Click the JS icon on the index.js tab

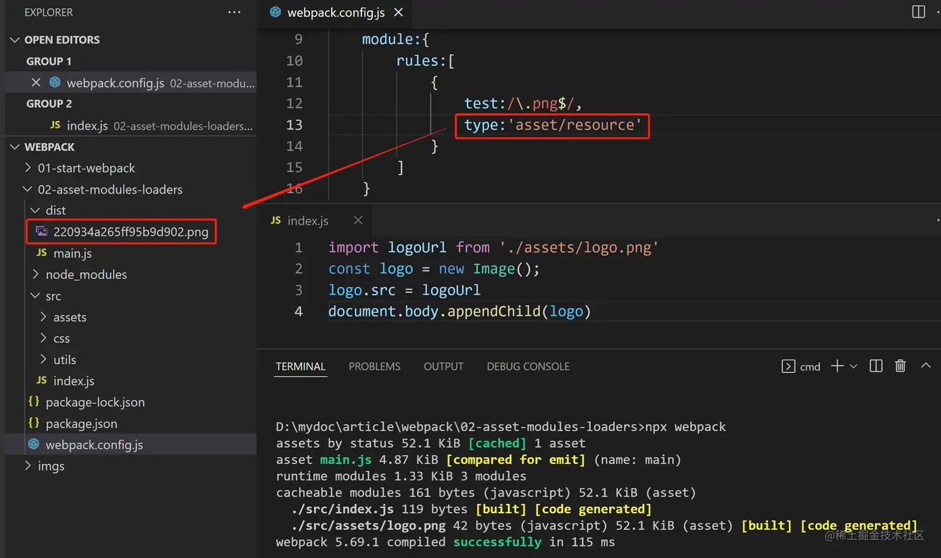276,220
